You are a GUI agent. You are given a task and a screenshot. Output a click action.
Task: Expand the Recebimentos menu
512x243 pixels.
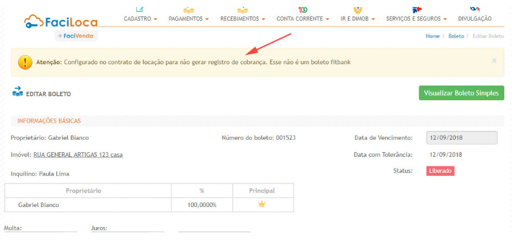coord(242,19)
